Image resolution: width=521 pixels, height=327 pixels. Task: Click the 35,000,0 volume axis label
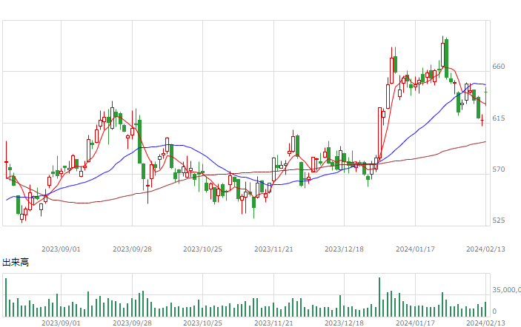click(506, 290)
